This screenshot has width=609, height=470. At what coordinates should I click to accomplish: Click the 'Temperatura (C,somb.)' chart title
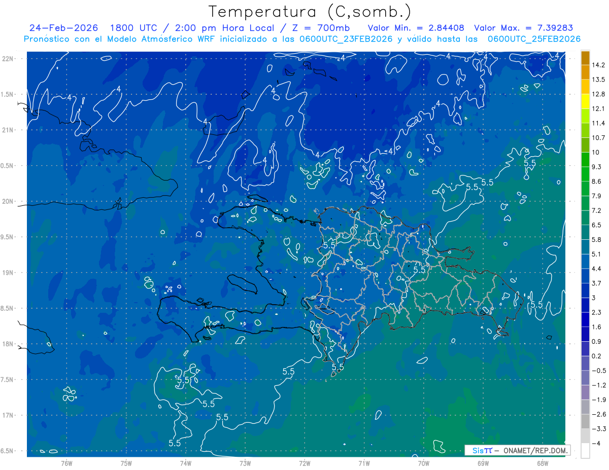310,11
